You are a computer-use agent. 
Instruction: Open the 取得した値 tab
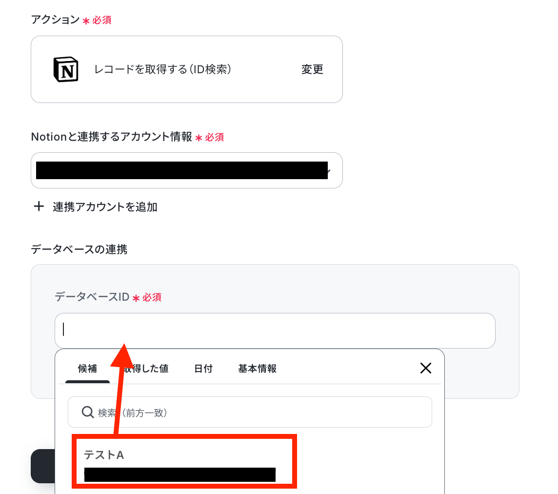(x=146, y=369)
